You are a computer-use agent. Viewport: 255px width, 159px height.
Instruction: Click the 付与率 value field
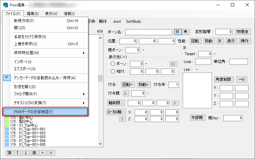[x=174, y=85]
